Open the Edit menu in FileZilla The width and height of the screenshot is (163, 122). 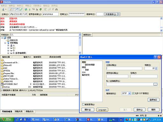tap(12, 6)
